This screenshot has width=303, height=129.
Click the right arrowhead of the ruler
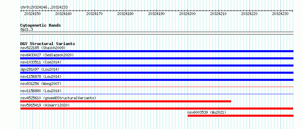(x=292, y=11)
